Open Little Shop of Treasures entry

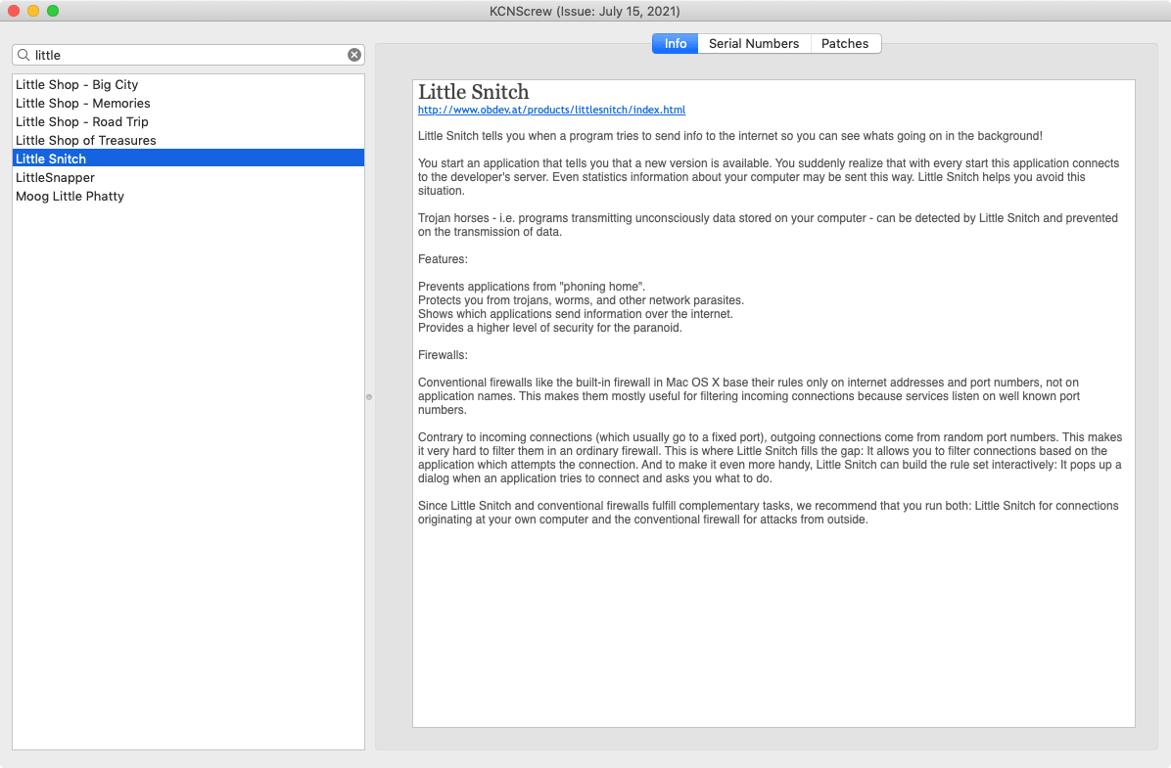[x=86, y=141]
